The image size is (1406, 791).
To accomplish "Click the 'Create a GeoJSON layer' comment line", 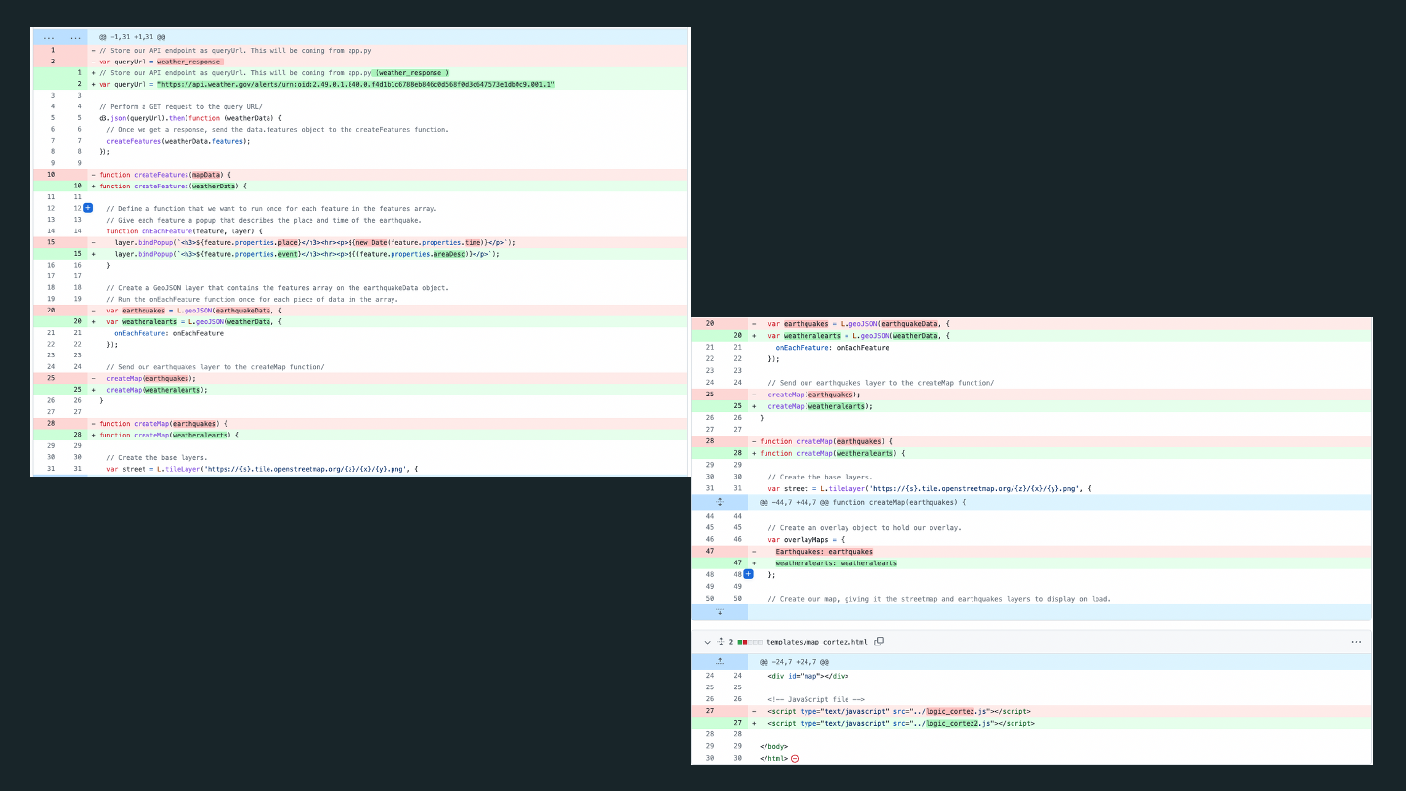I will pos(277,288).
